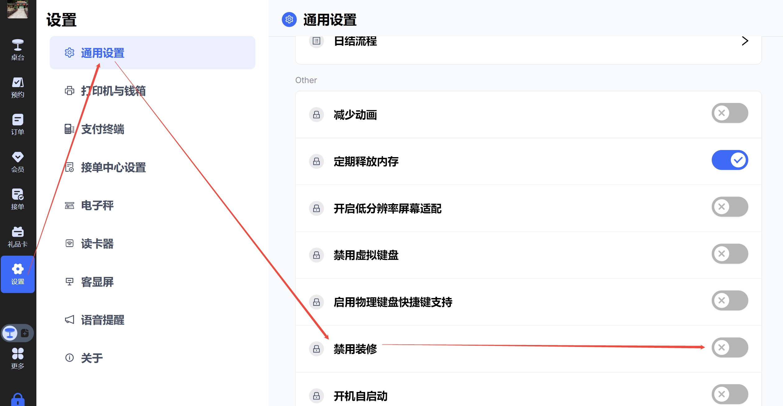Select 支付终端 in settings list

coord(103,129)
